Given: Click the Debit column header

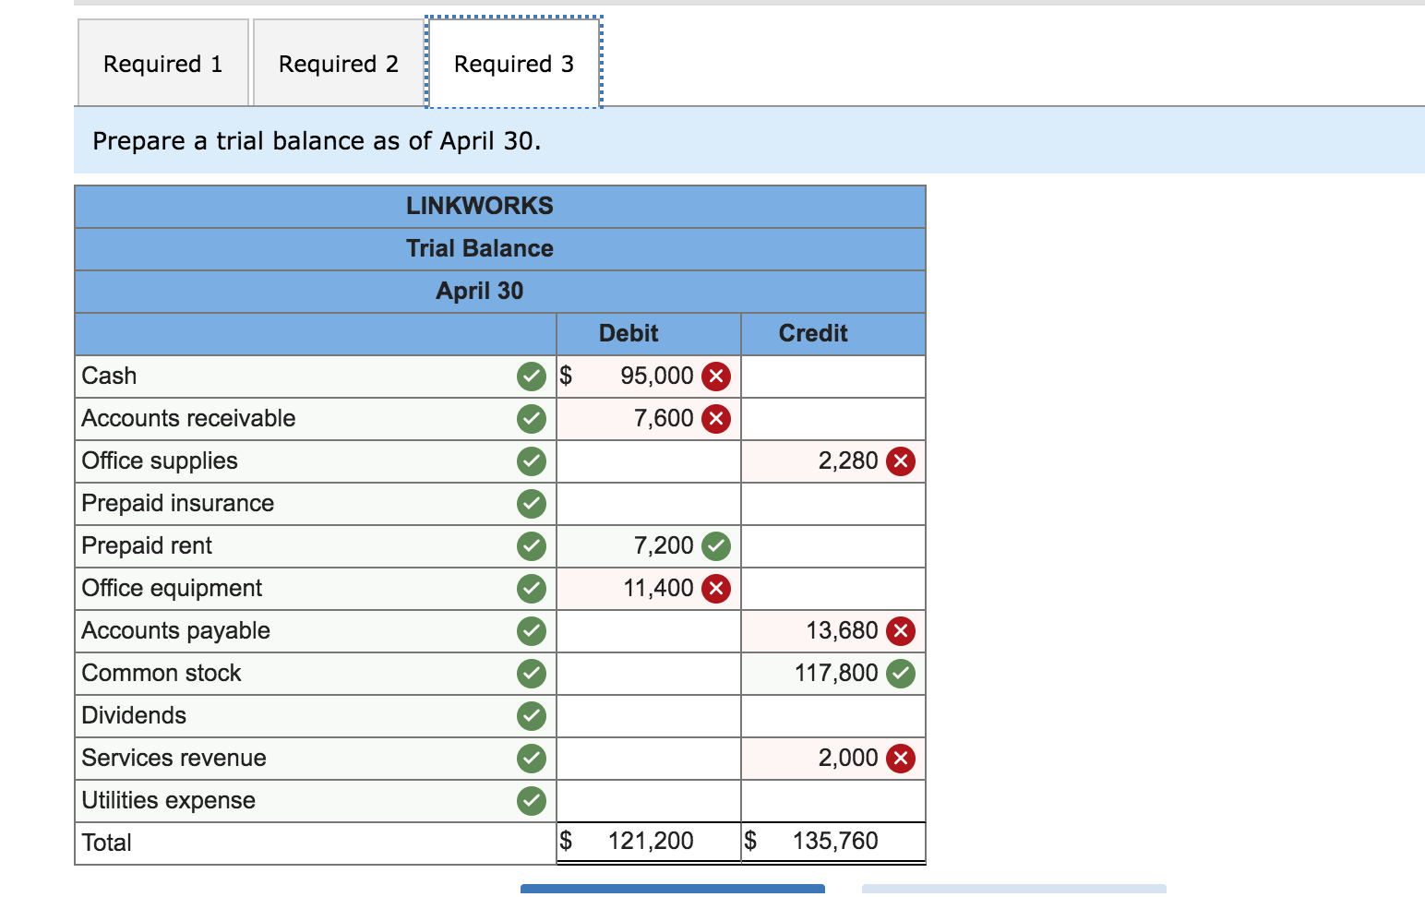Looking at the screenshot, I should [x=629, y=334].
